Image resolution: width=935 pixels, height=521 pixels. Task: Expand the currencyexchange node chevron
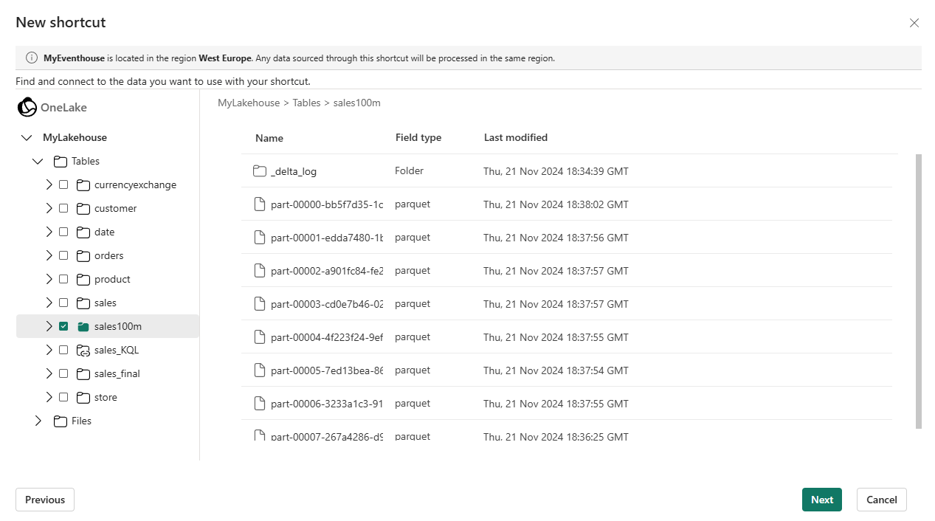click(x=49, y=184)
